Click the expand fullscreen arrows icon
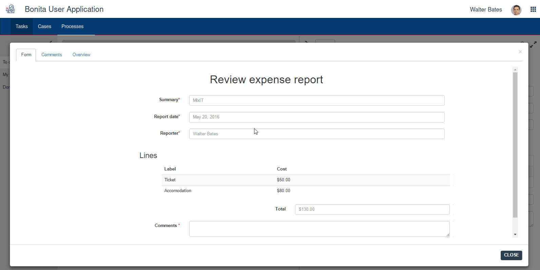Screen dimensions: 540x270 (x=534, y=44)
